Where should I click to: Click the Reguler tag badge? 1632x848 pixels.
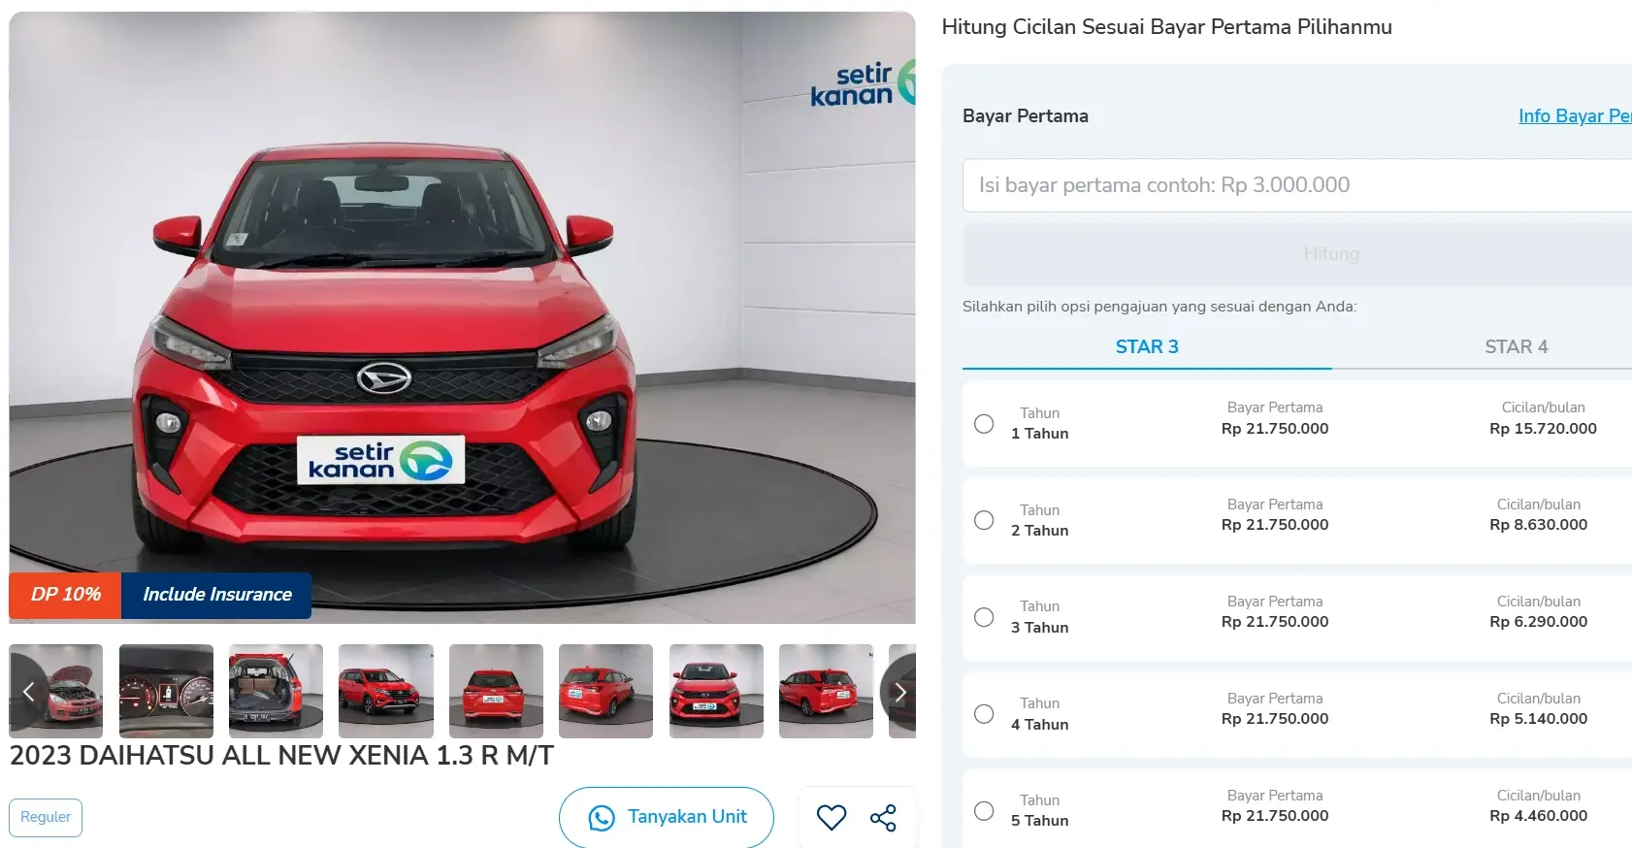point(46,817)
